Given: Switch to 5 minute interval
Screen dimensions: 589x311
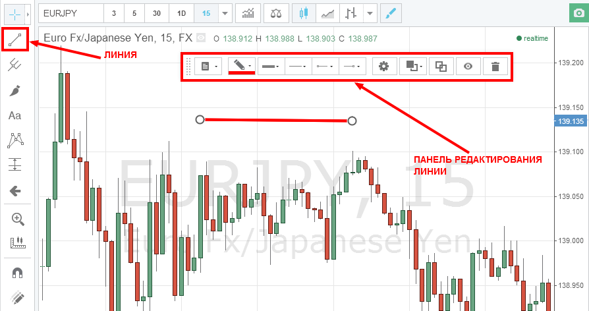Looking at the screenshot, I should 134,14.
